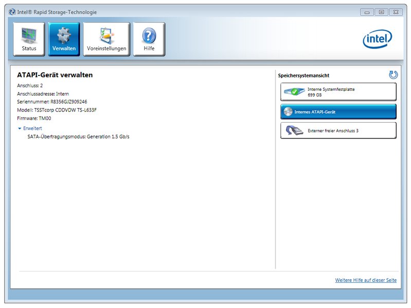Click the Intel logo
411x308 pixels.
pos(378,38)
